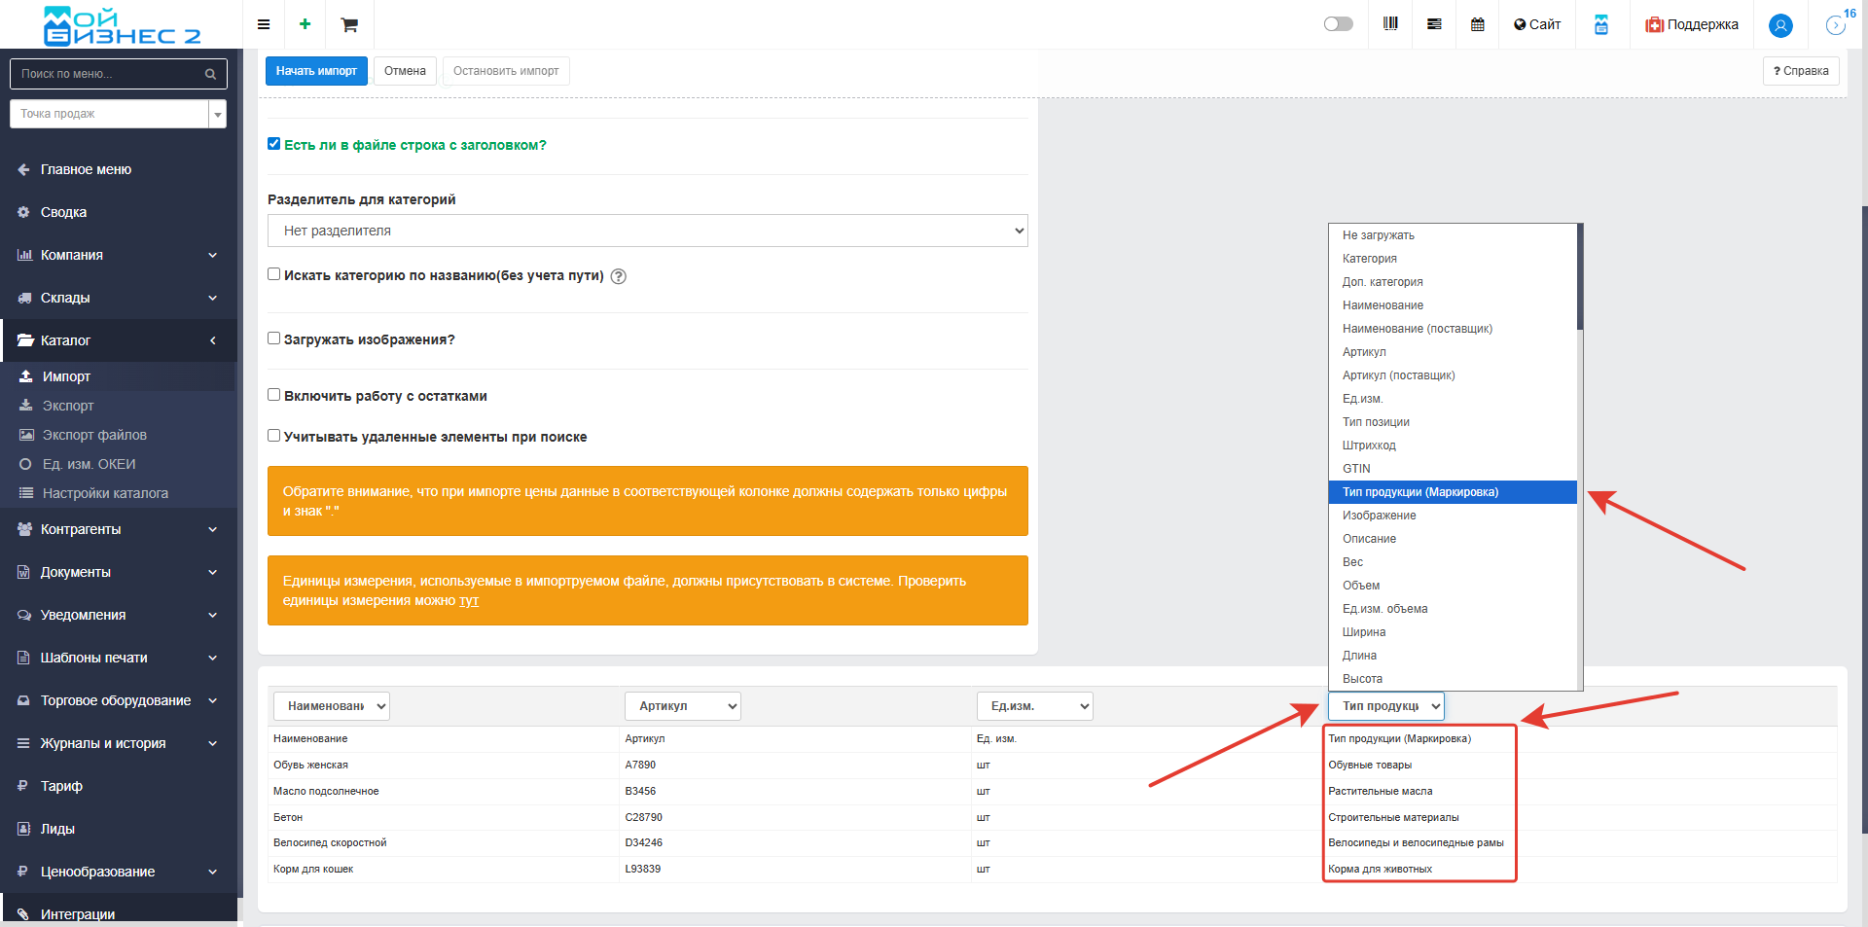Uncheck 'Есть ли в файле строка с заголовком?'
The height and width of the screenshot is (927, 1868).
coord(274,144)
